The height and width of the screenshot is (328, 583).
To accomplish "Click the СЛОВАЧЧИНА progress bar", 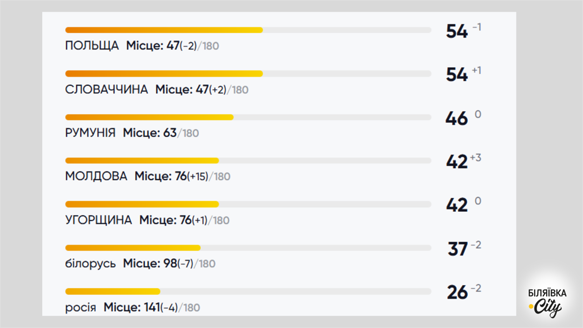I will [x=248, y=74].
